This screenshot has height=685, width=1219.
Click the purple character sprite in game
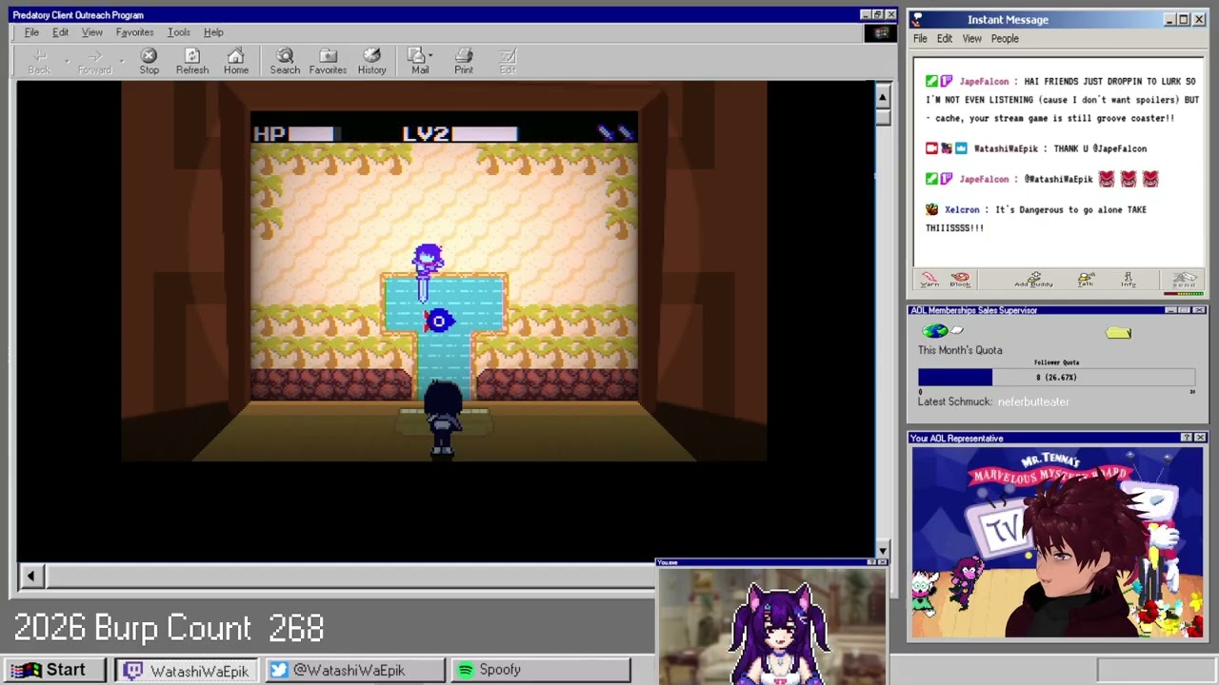(428, 262)
